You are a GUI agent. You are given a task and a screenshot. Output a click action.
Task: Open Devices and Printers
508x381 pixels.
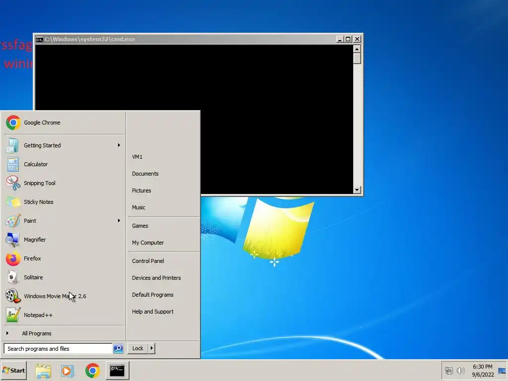point(156,278)
